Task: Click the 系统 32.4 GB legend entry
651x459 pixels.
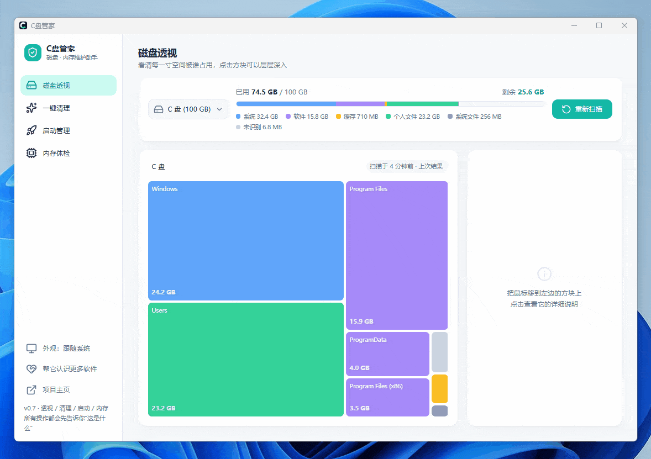Action: [x=257, y=117]
